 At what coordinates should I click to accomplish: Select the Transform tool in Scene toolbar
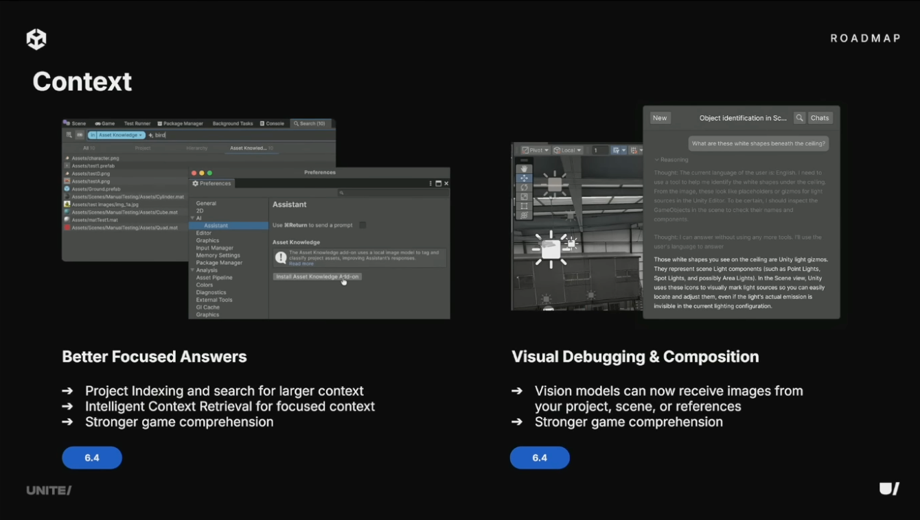(x=524, y=215)
